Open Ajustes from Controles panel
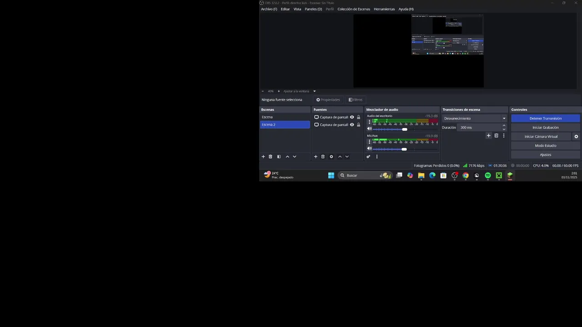Viewport: 582px width, 327px height. (546, 155)
